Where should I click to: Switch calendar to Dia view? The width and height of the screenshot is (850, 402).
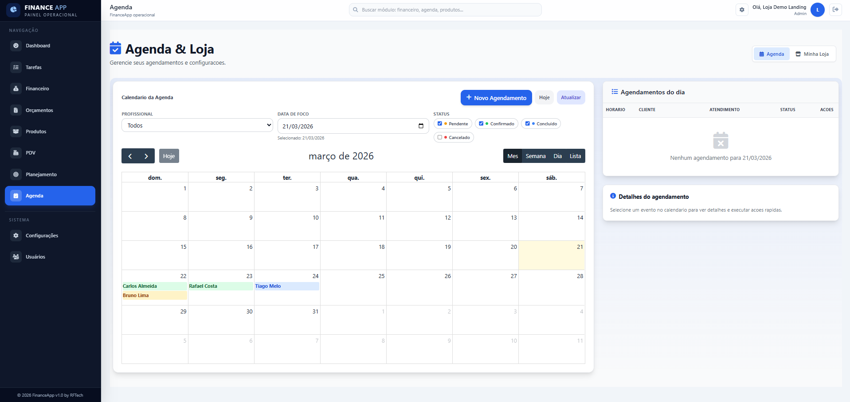coord(558,156)
